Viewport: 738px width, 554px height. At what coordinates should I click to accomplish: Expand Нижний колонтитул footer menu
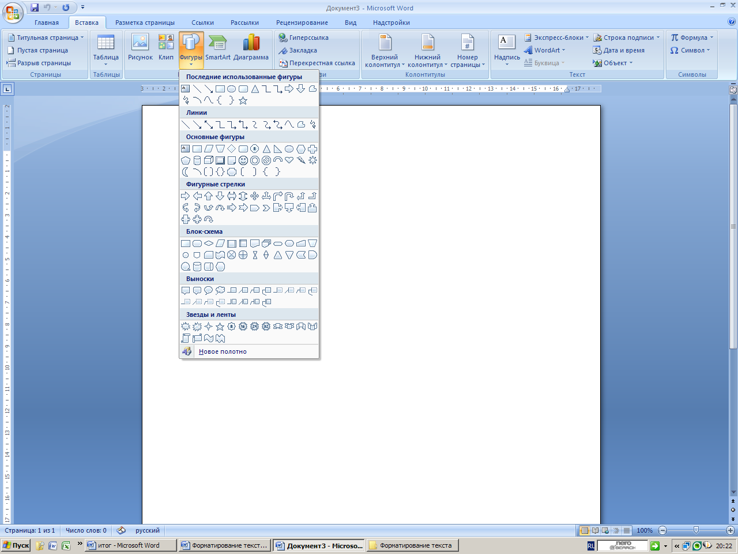427,51
